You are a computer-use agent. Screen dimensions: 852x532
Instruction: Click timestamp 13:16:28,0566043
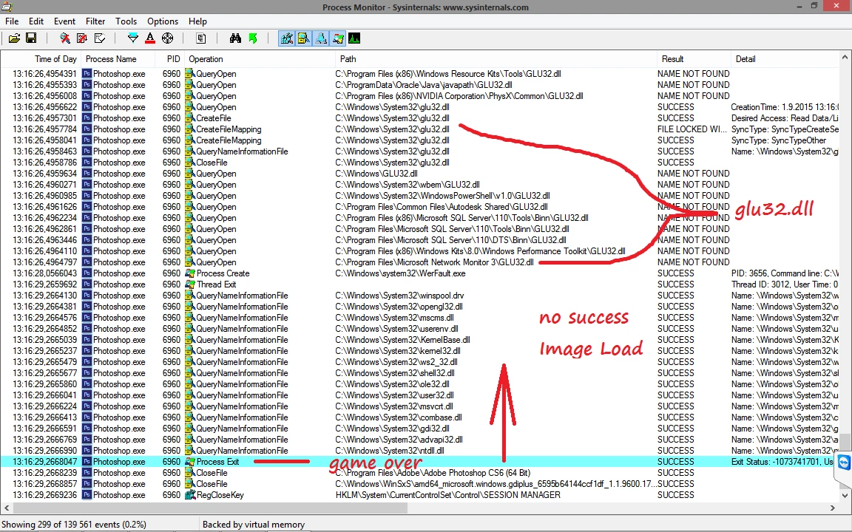point(44,273)
